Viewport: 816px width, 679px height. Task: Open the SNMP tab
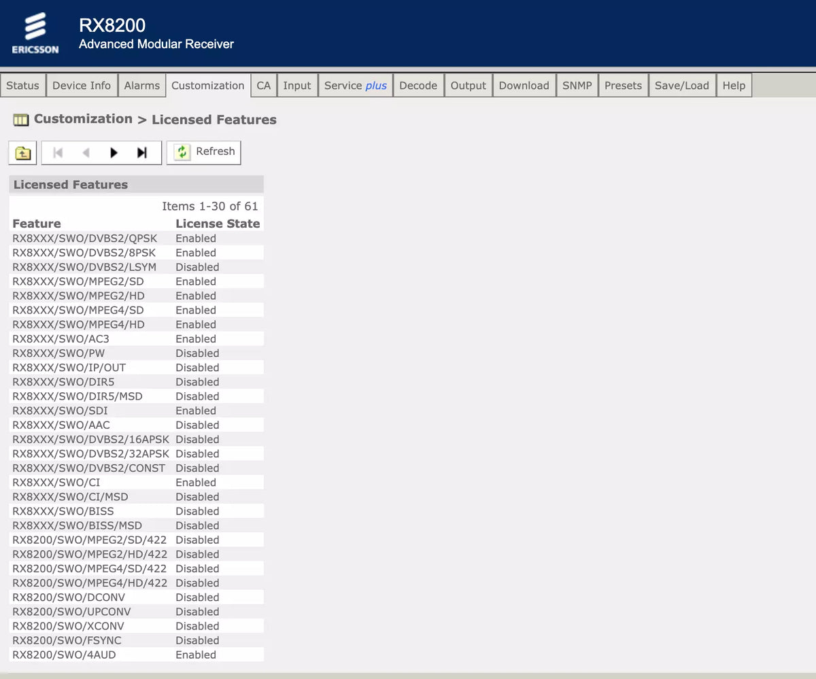pyautogui.click(x=577, y=86)
